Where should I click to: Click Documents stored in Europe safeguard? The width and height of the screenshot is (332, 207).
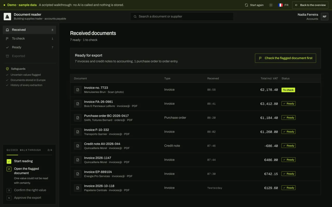point(28,80)
